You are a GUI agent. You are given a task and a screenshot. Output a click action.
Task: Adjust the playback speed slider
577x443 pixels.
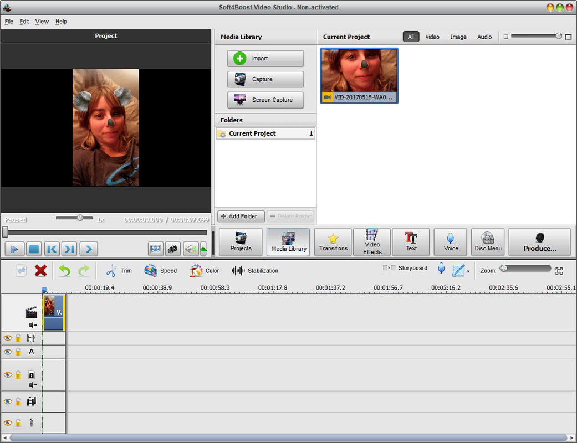click(74, 218)
